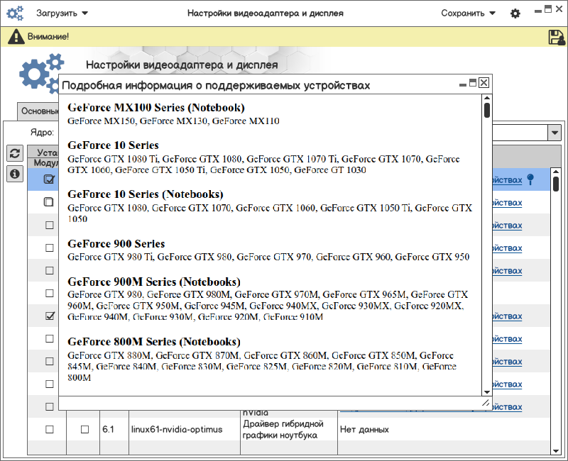
Task: Uncheck the ticked checkbox in the seventh row
Action: (50, 316)
